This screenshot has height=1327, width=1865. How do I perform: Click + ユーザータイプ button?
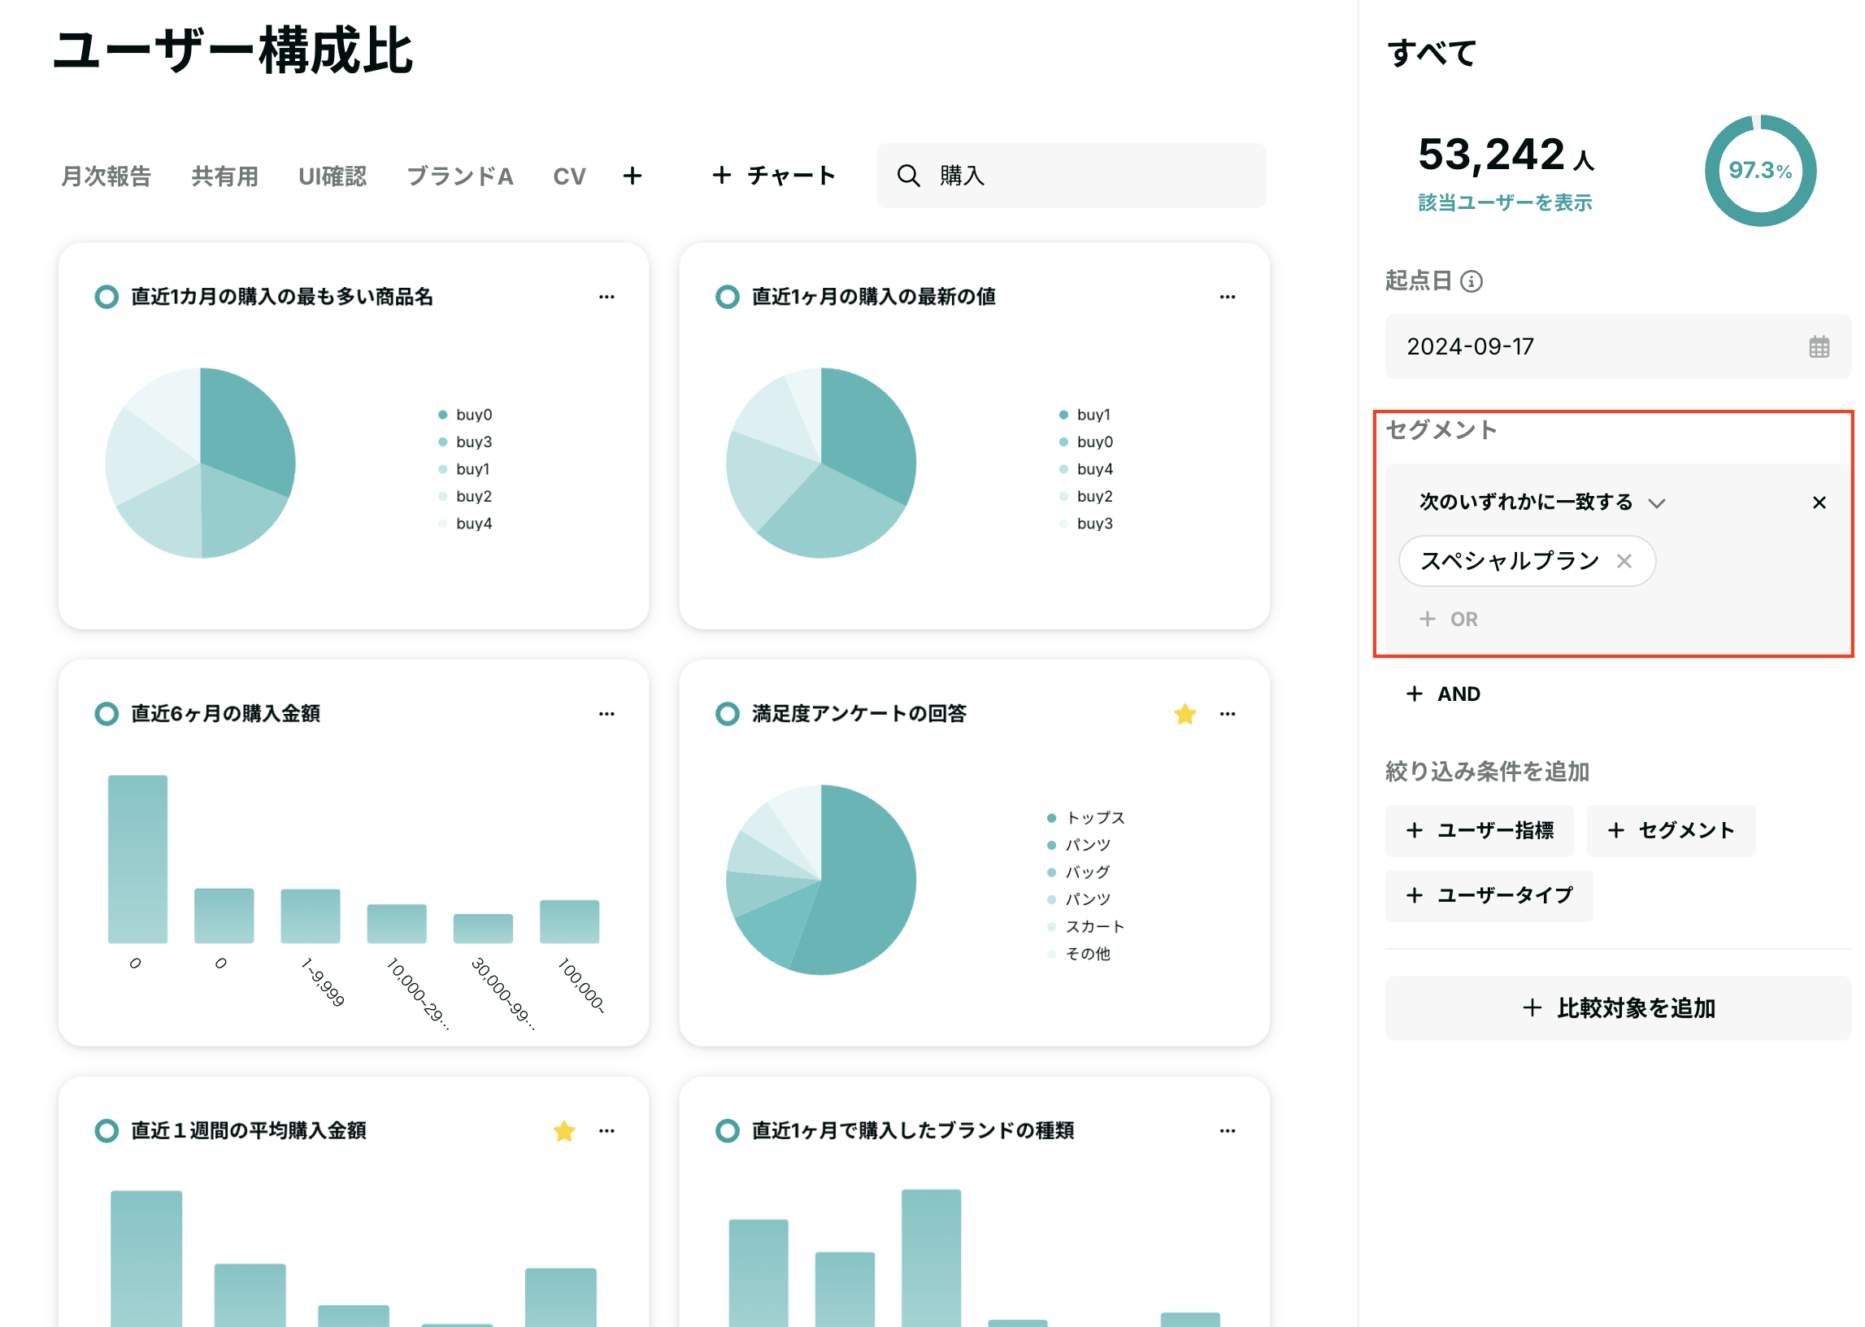(x=1489, y=895)
